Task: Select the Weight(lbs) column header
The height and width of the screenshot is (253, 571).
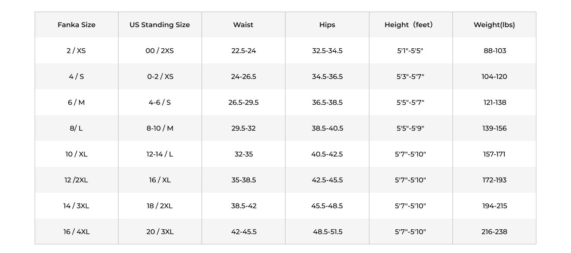Action: [494, 25]
